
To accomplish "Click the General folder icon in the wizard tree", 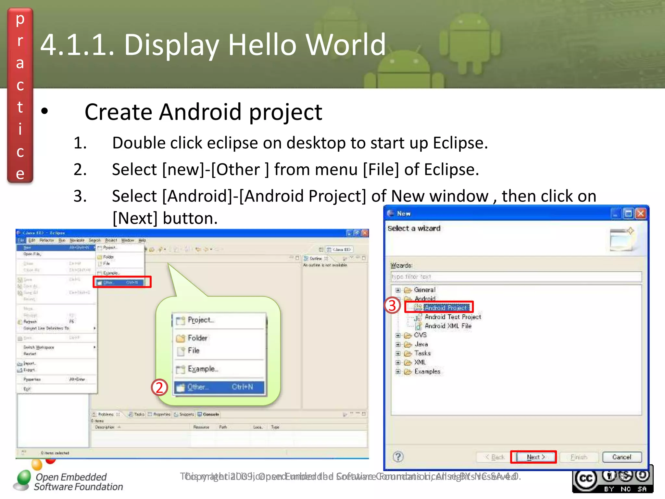I will point(408,290).
